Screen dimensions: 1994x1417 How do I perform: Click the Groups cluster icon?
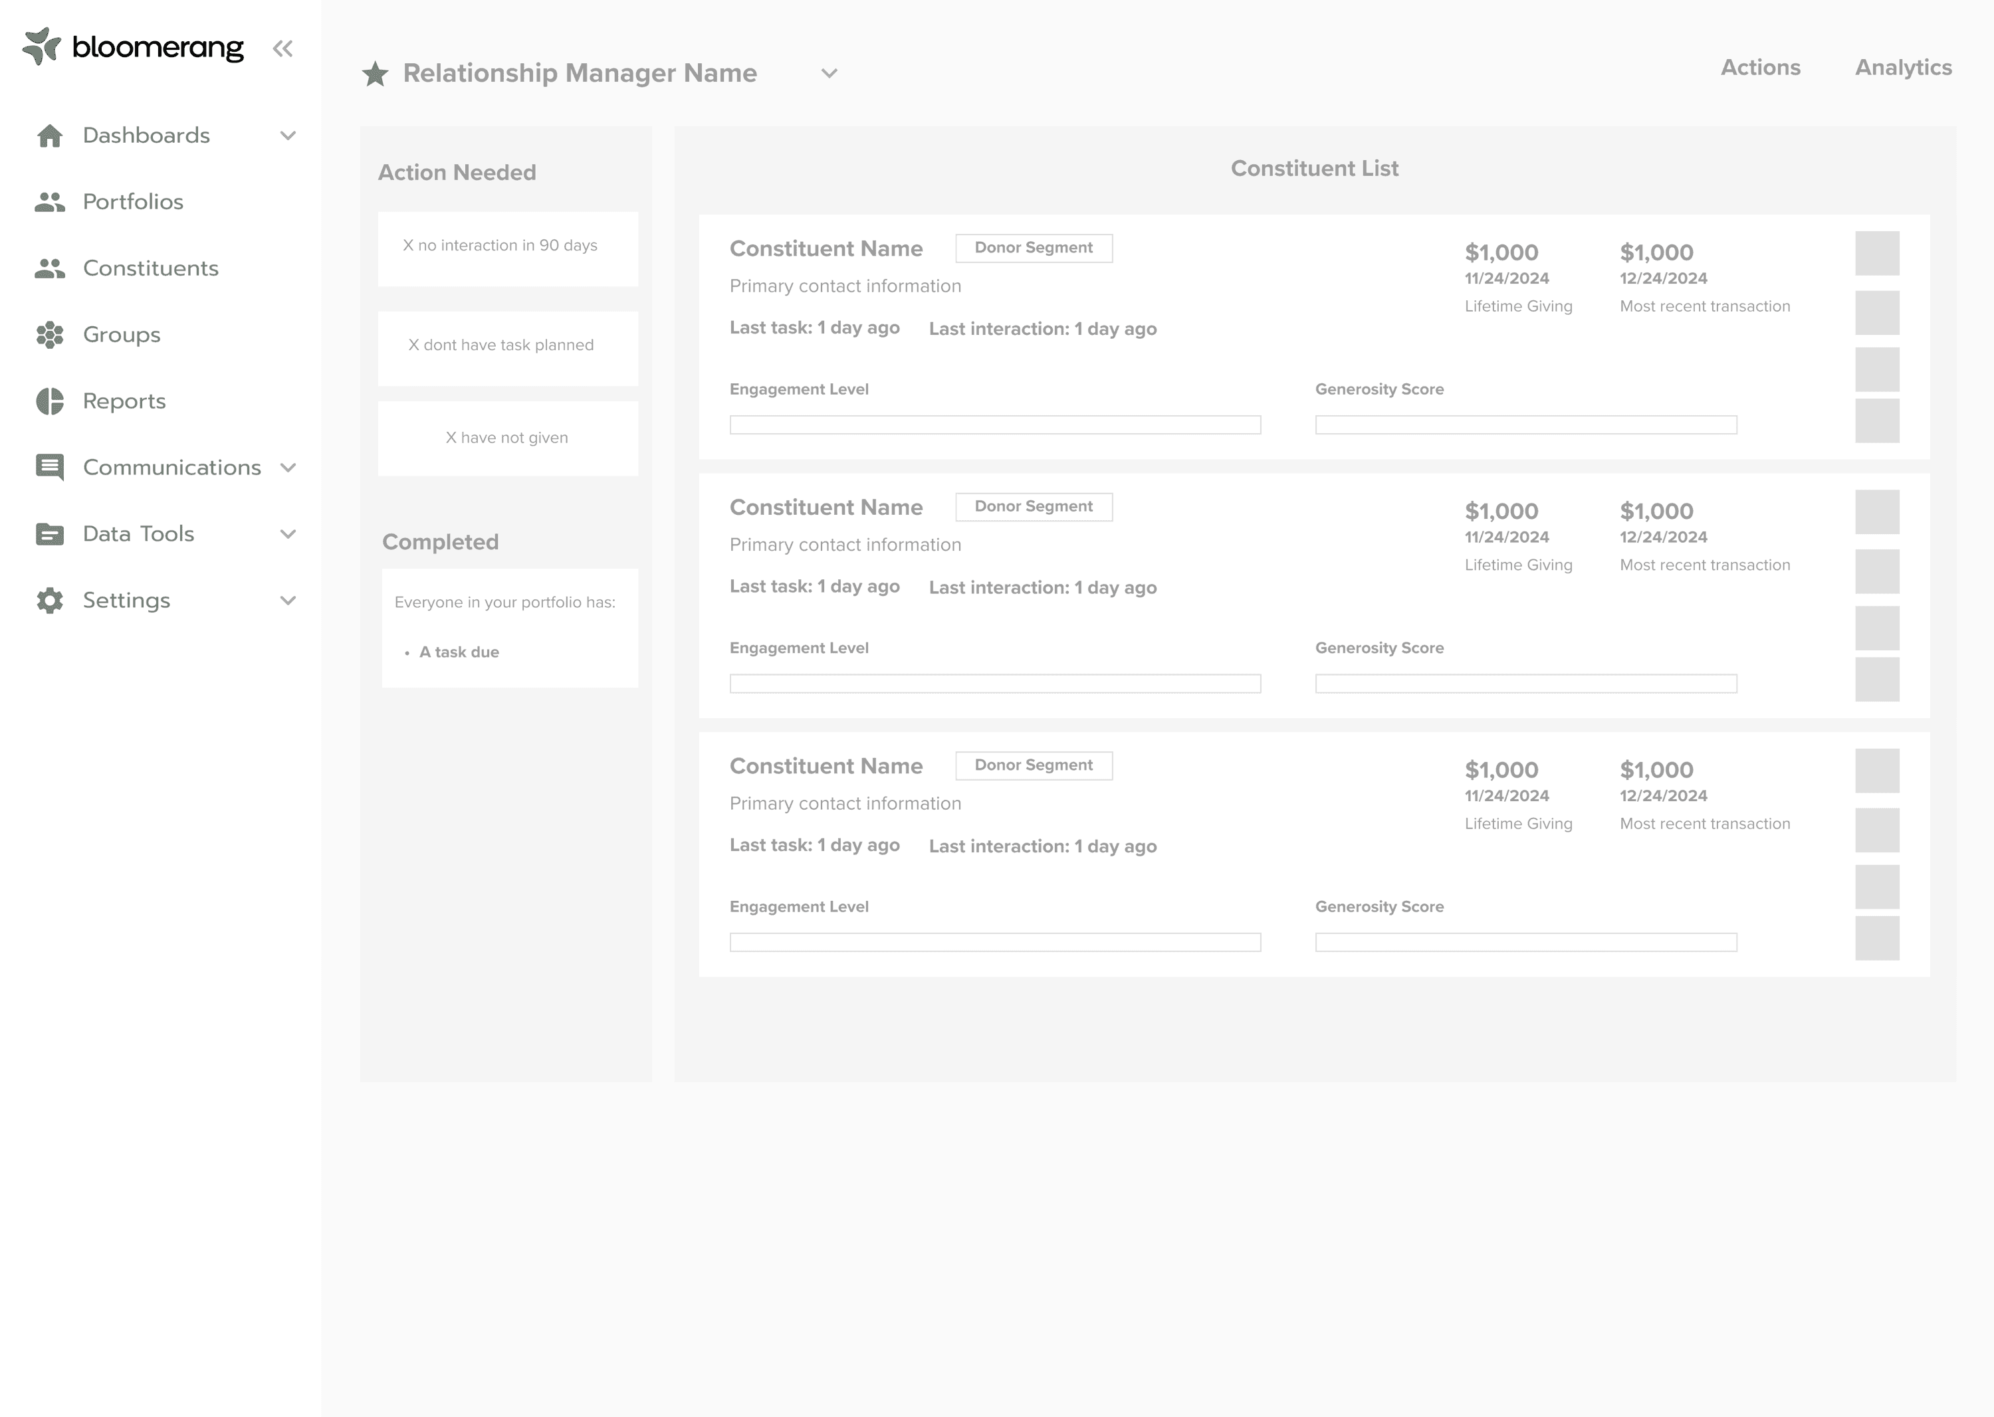50,335
